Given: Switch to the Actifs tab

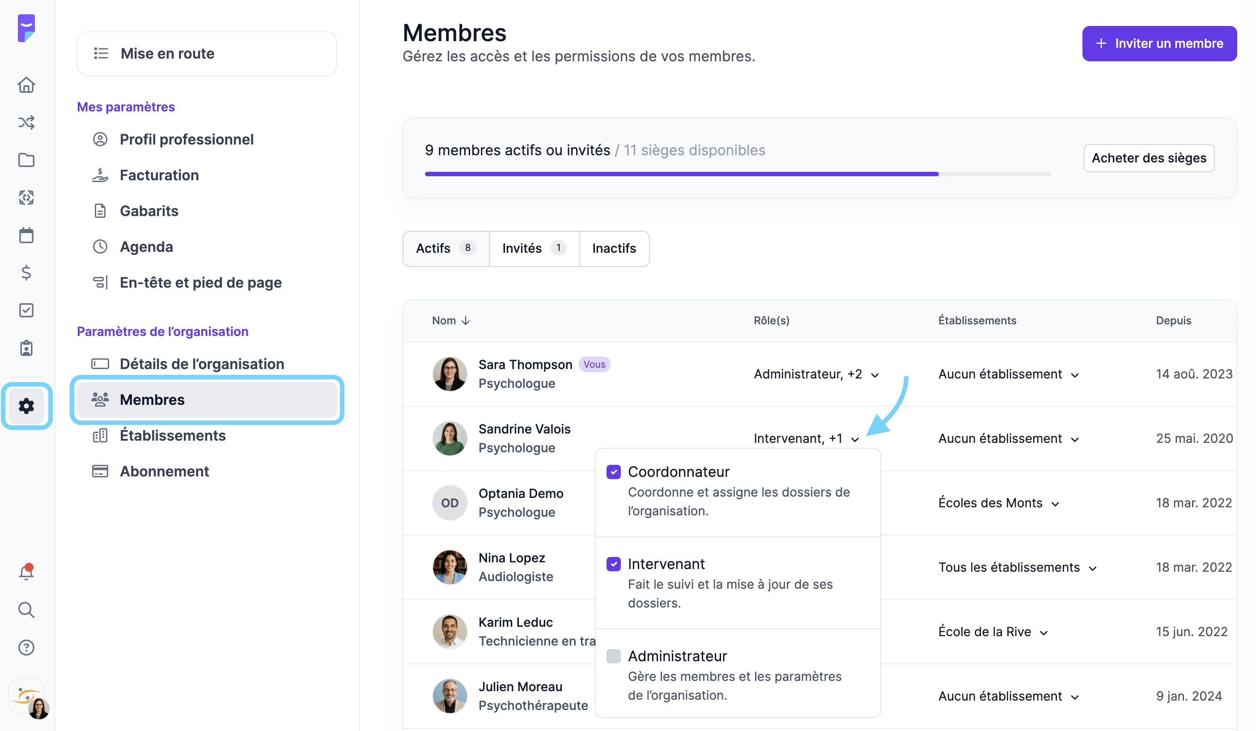Looking at the screenshot, I should (x=446, y=248).
